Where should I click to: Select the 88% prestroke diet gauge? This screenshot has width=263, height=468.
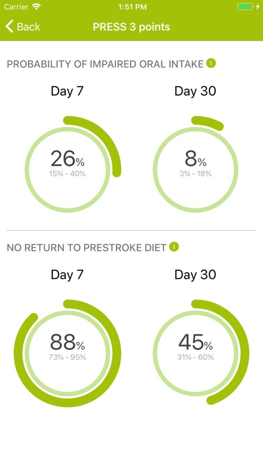pyautogui.click(x=67, y=353)
